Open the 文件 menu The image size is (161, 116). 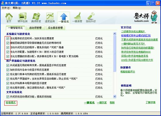tap(6, 8)
